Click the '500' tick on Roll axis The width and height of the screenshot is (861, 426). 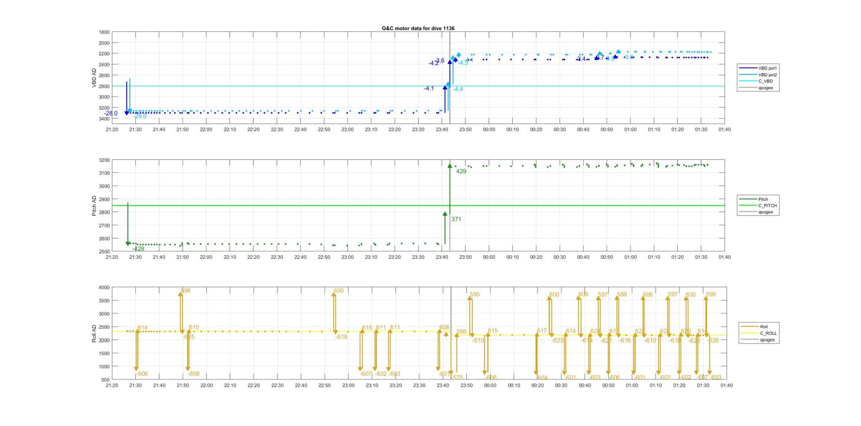[106, 380]
